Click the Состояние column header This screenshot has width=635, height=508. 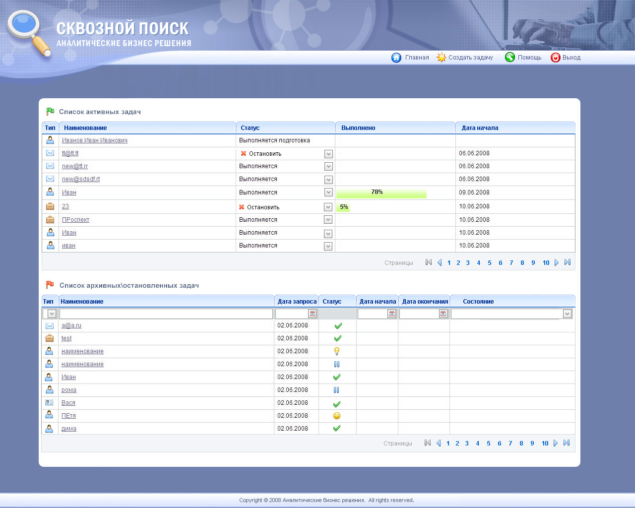[x=512, y=302]
